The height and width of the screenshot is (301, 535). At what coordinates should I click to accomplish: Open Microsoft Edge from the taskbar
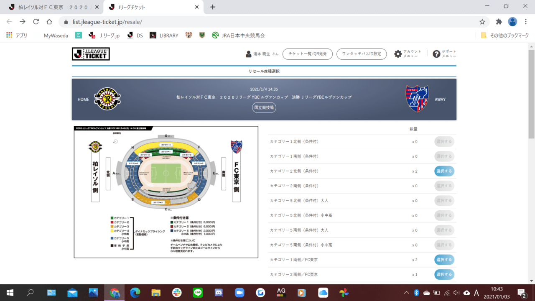(135, 292)
